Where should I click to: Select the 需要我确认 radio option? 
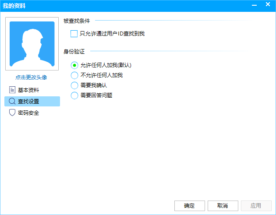[x=74, y=85]
